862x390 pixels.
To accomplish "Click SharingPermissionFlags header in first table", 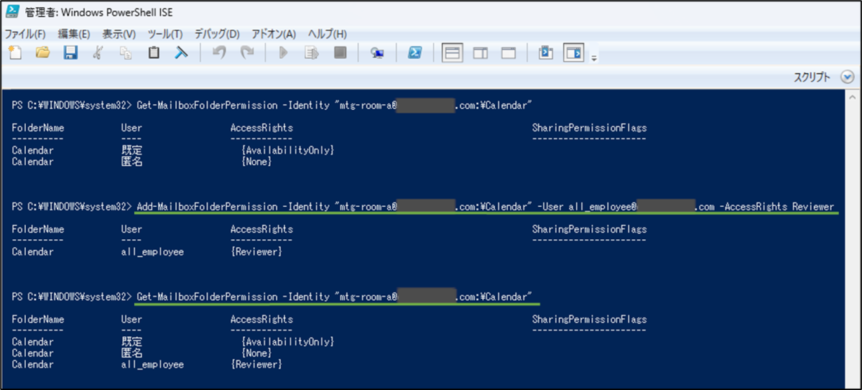I will pyautogui.click(x=589, y=128).
